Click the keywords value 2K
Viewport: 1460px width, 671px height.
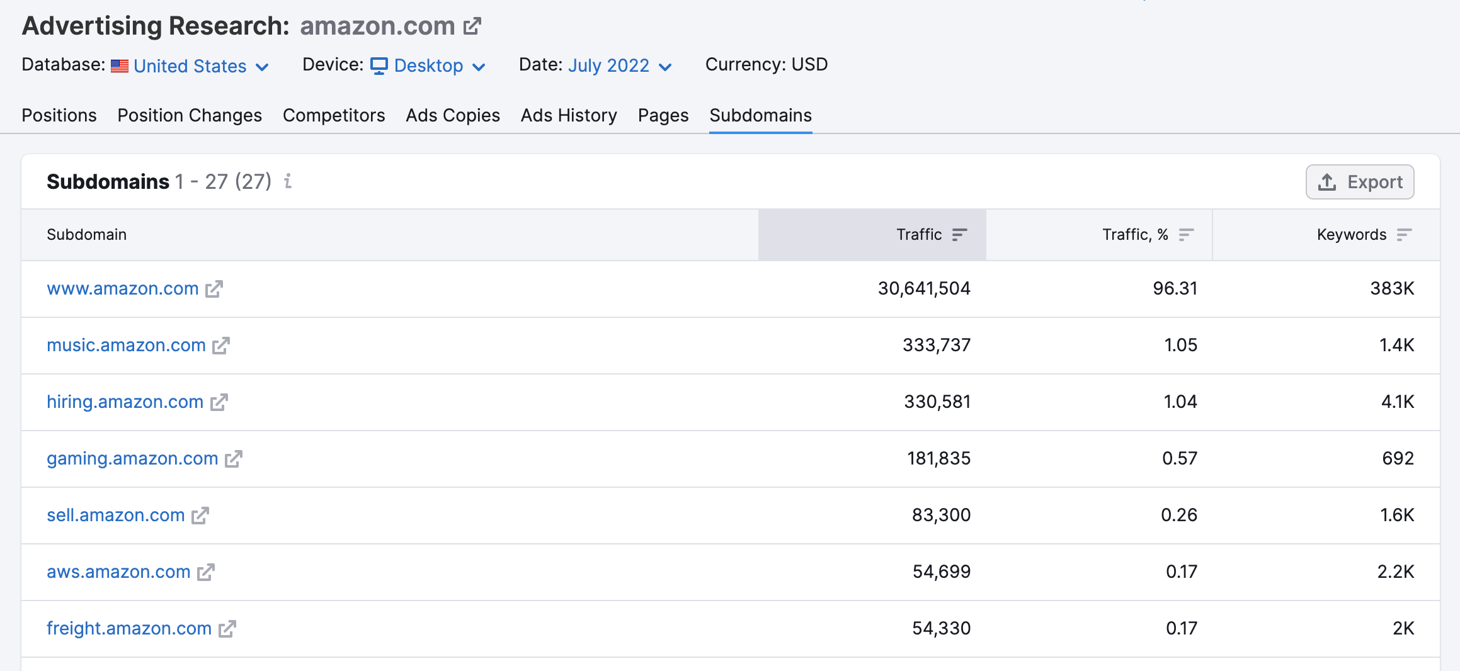(x=1403, y=628)
